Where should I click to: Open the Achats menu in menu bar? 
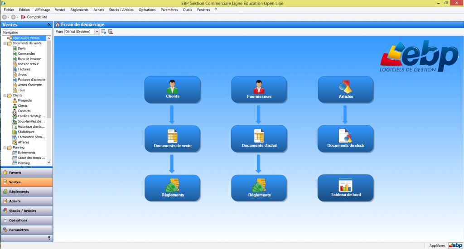(98, 10)
